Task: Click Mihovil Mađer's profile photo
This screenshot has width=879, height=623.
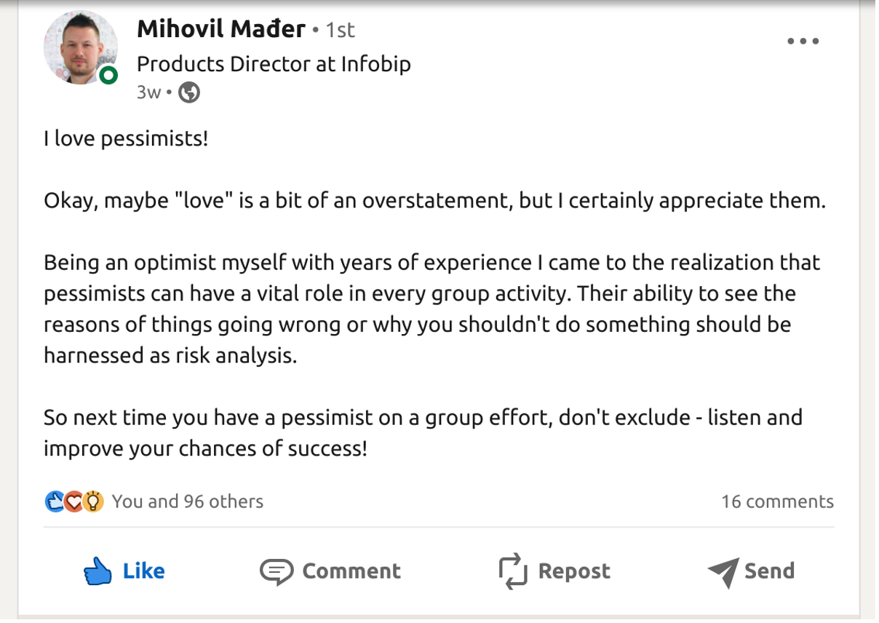Action: coord(79,47)
